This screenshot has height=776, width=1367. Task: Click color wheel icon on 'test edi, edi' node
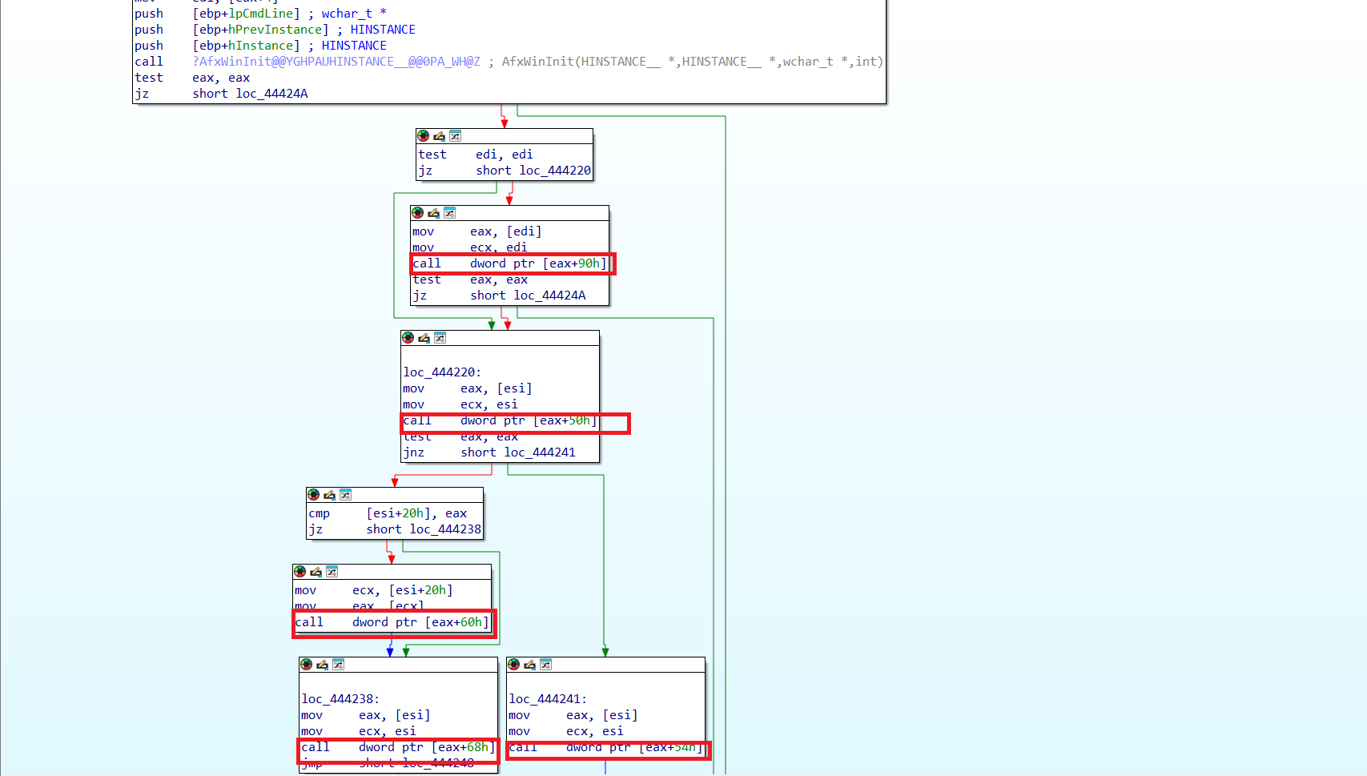[424, 136]
